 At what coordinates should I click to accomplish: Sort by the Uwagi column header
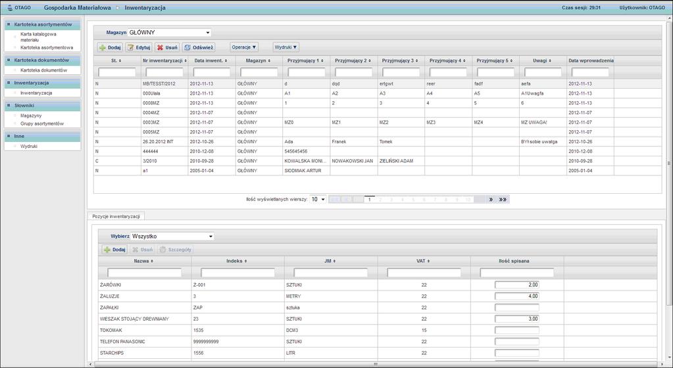pyautogui.click(x=542, y=60)
